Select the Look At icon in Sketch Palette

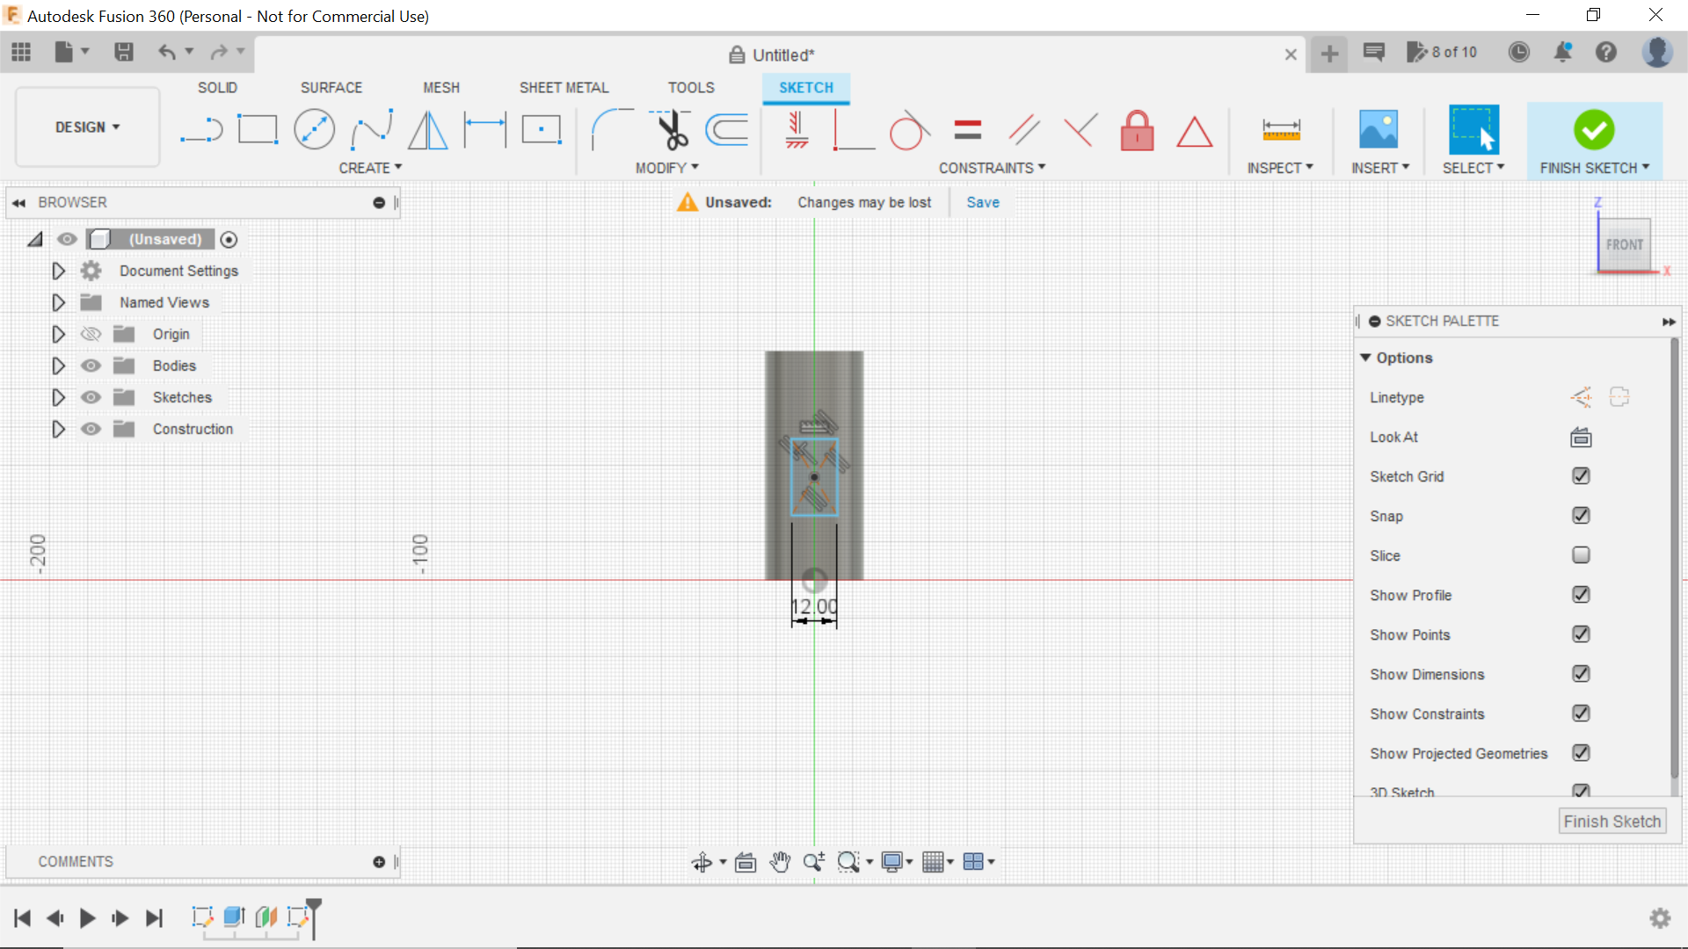pos(1580,437)
